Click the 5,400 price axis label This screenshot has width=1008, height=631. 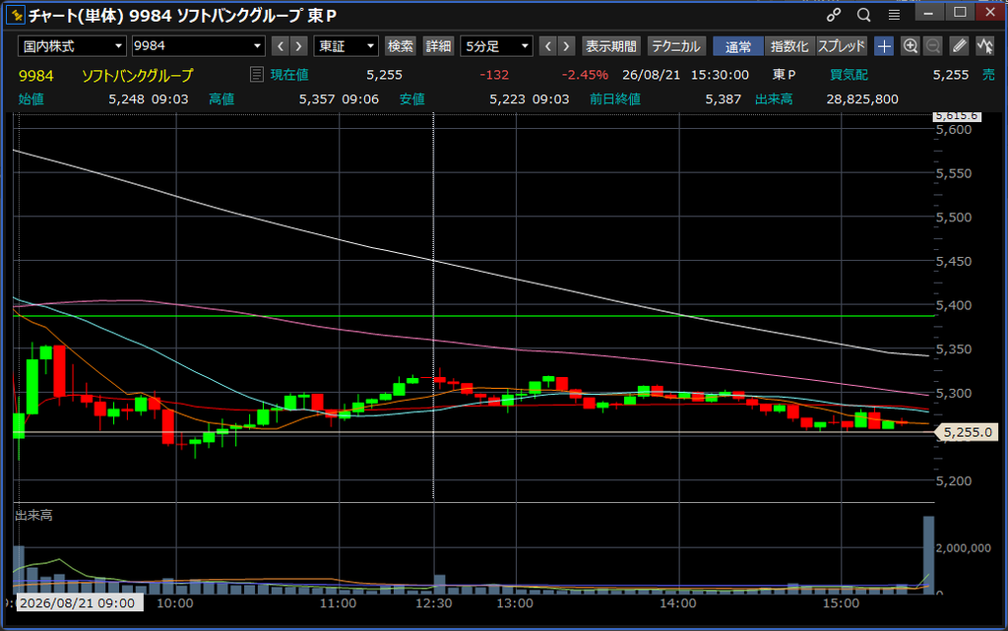tap(953, 305)
